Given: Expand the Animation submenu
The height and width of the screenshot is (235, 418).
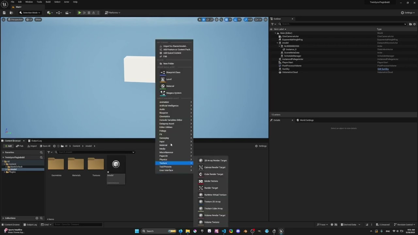Looking at the screenshot, I should pos(174,102).
